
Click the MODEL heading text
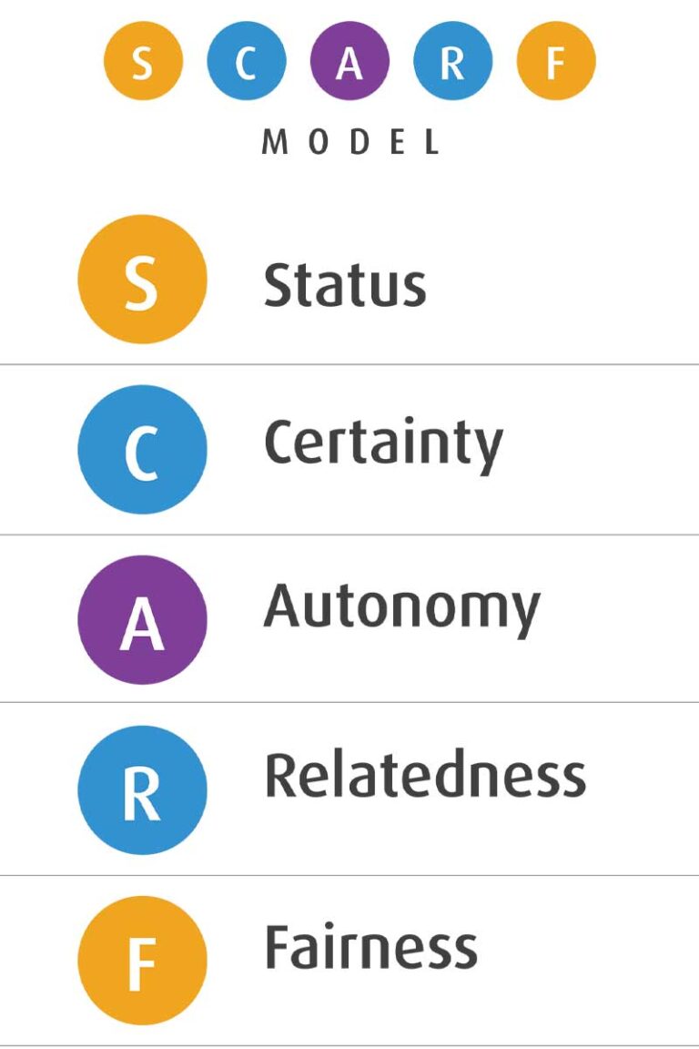pos(350,142)
